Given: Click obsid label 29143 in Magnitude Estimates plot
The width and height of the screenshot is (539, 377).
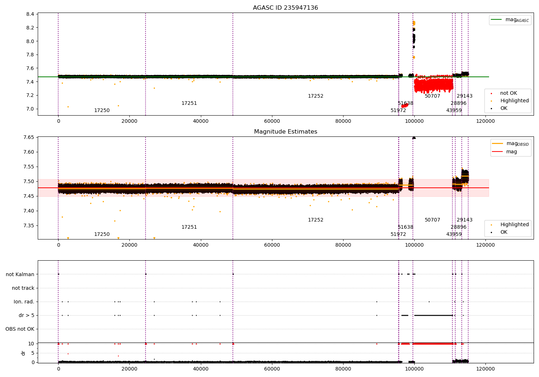Looking at the screenshot, I should pos(465,220).
